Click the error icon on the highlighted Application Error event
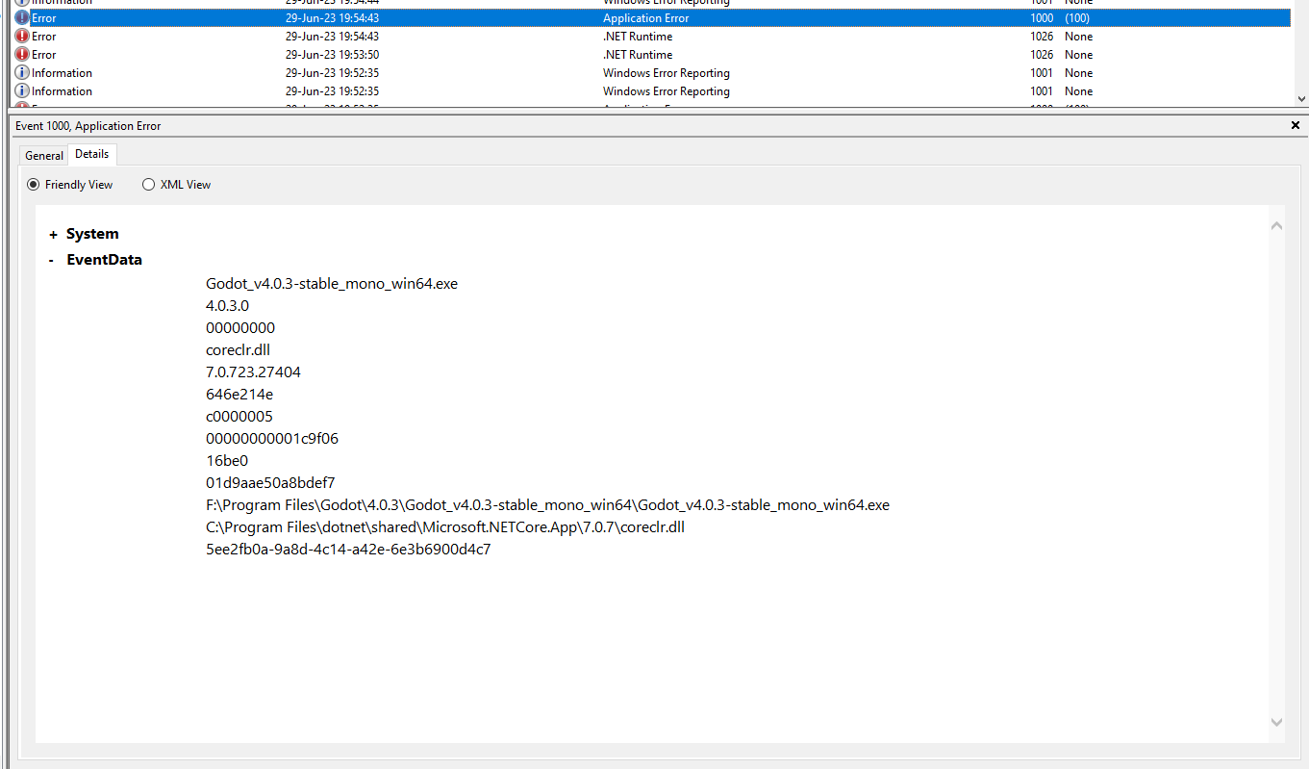This screenshot has width=1309, height=769. (22, 17)
